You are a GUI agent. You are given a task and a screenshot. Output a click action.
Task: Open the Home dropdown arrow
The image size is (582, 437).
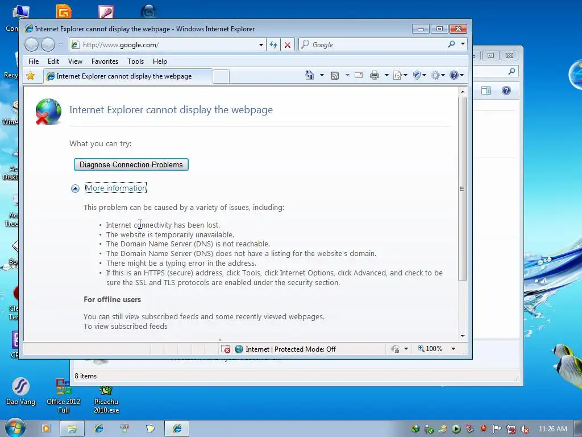click(322, 76)
